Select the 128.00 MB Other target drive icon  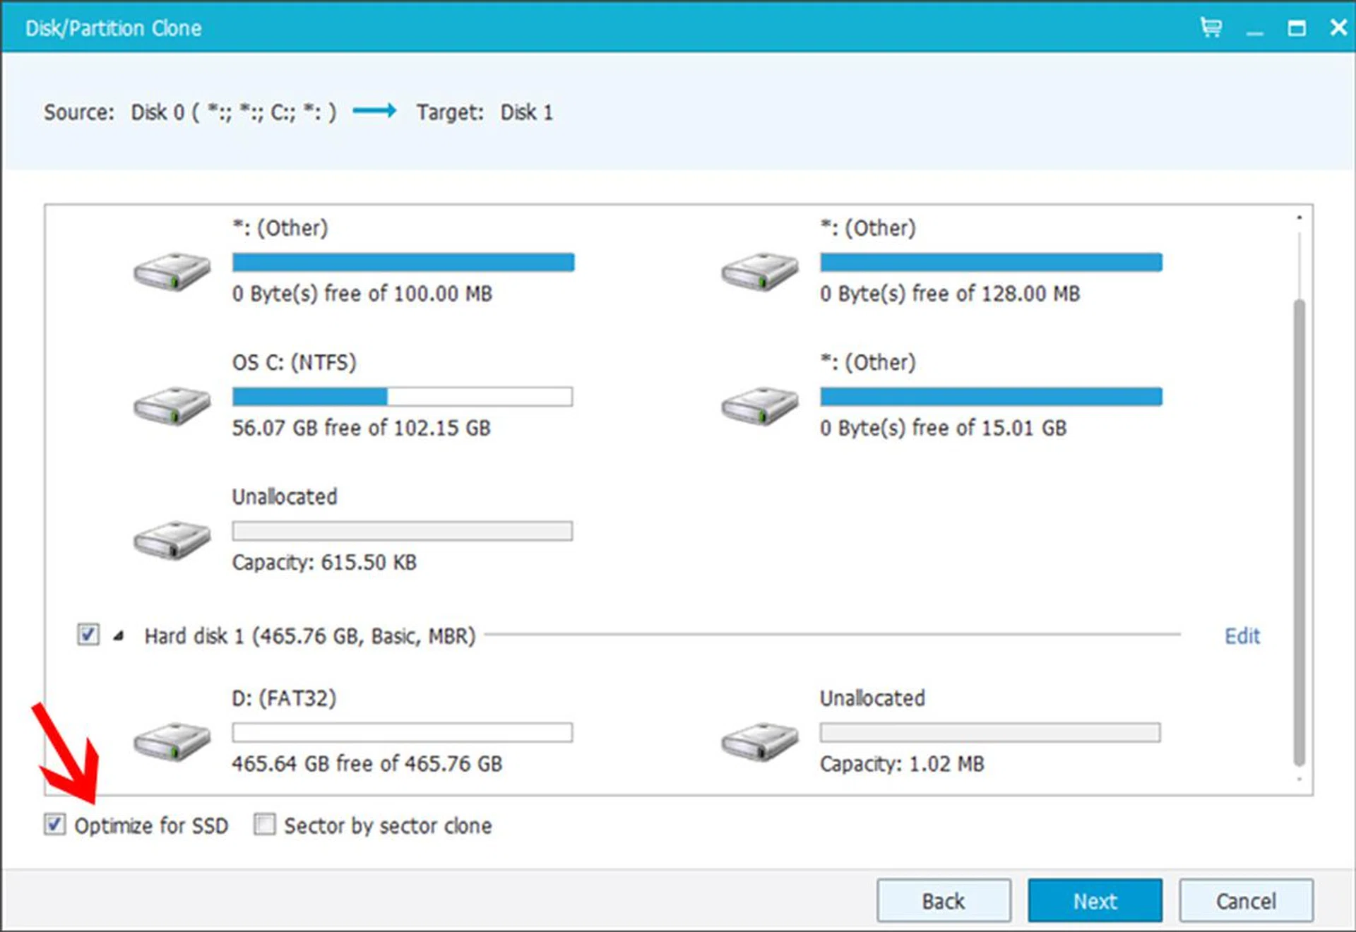(x=759, y=272)
